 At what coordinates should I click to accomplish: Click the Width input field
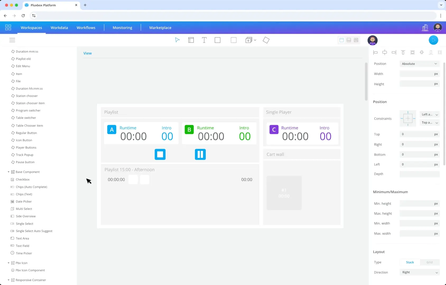click(x=417, y=74)
